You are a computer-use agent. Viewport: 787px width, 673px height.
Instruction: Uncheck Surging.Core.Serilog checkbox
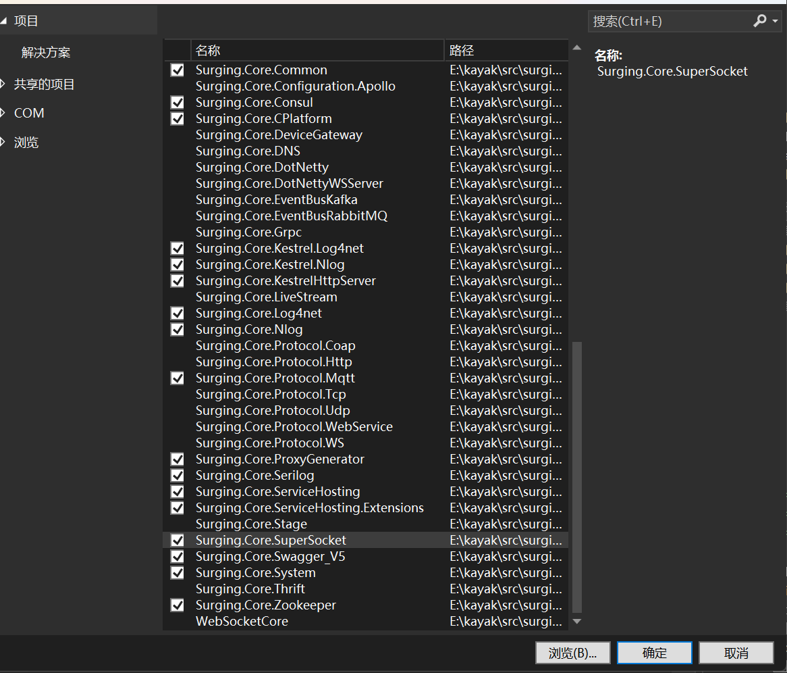pyautogui.click(x=177, y=475)
